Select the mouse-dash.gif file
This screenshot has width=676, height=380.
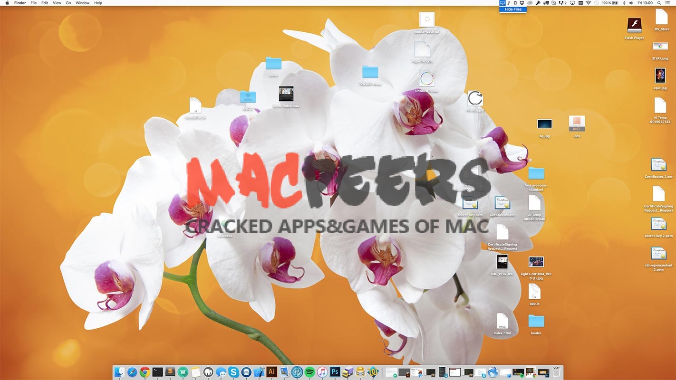pos(427,19)
